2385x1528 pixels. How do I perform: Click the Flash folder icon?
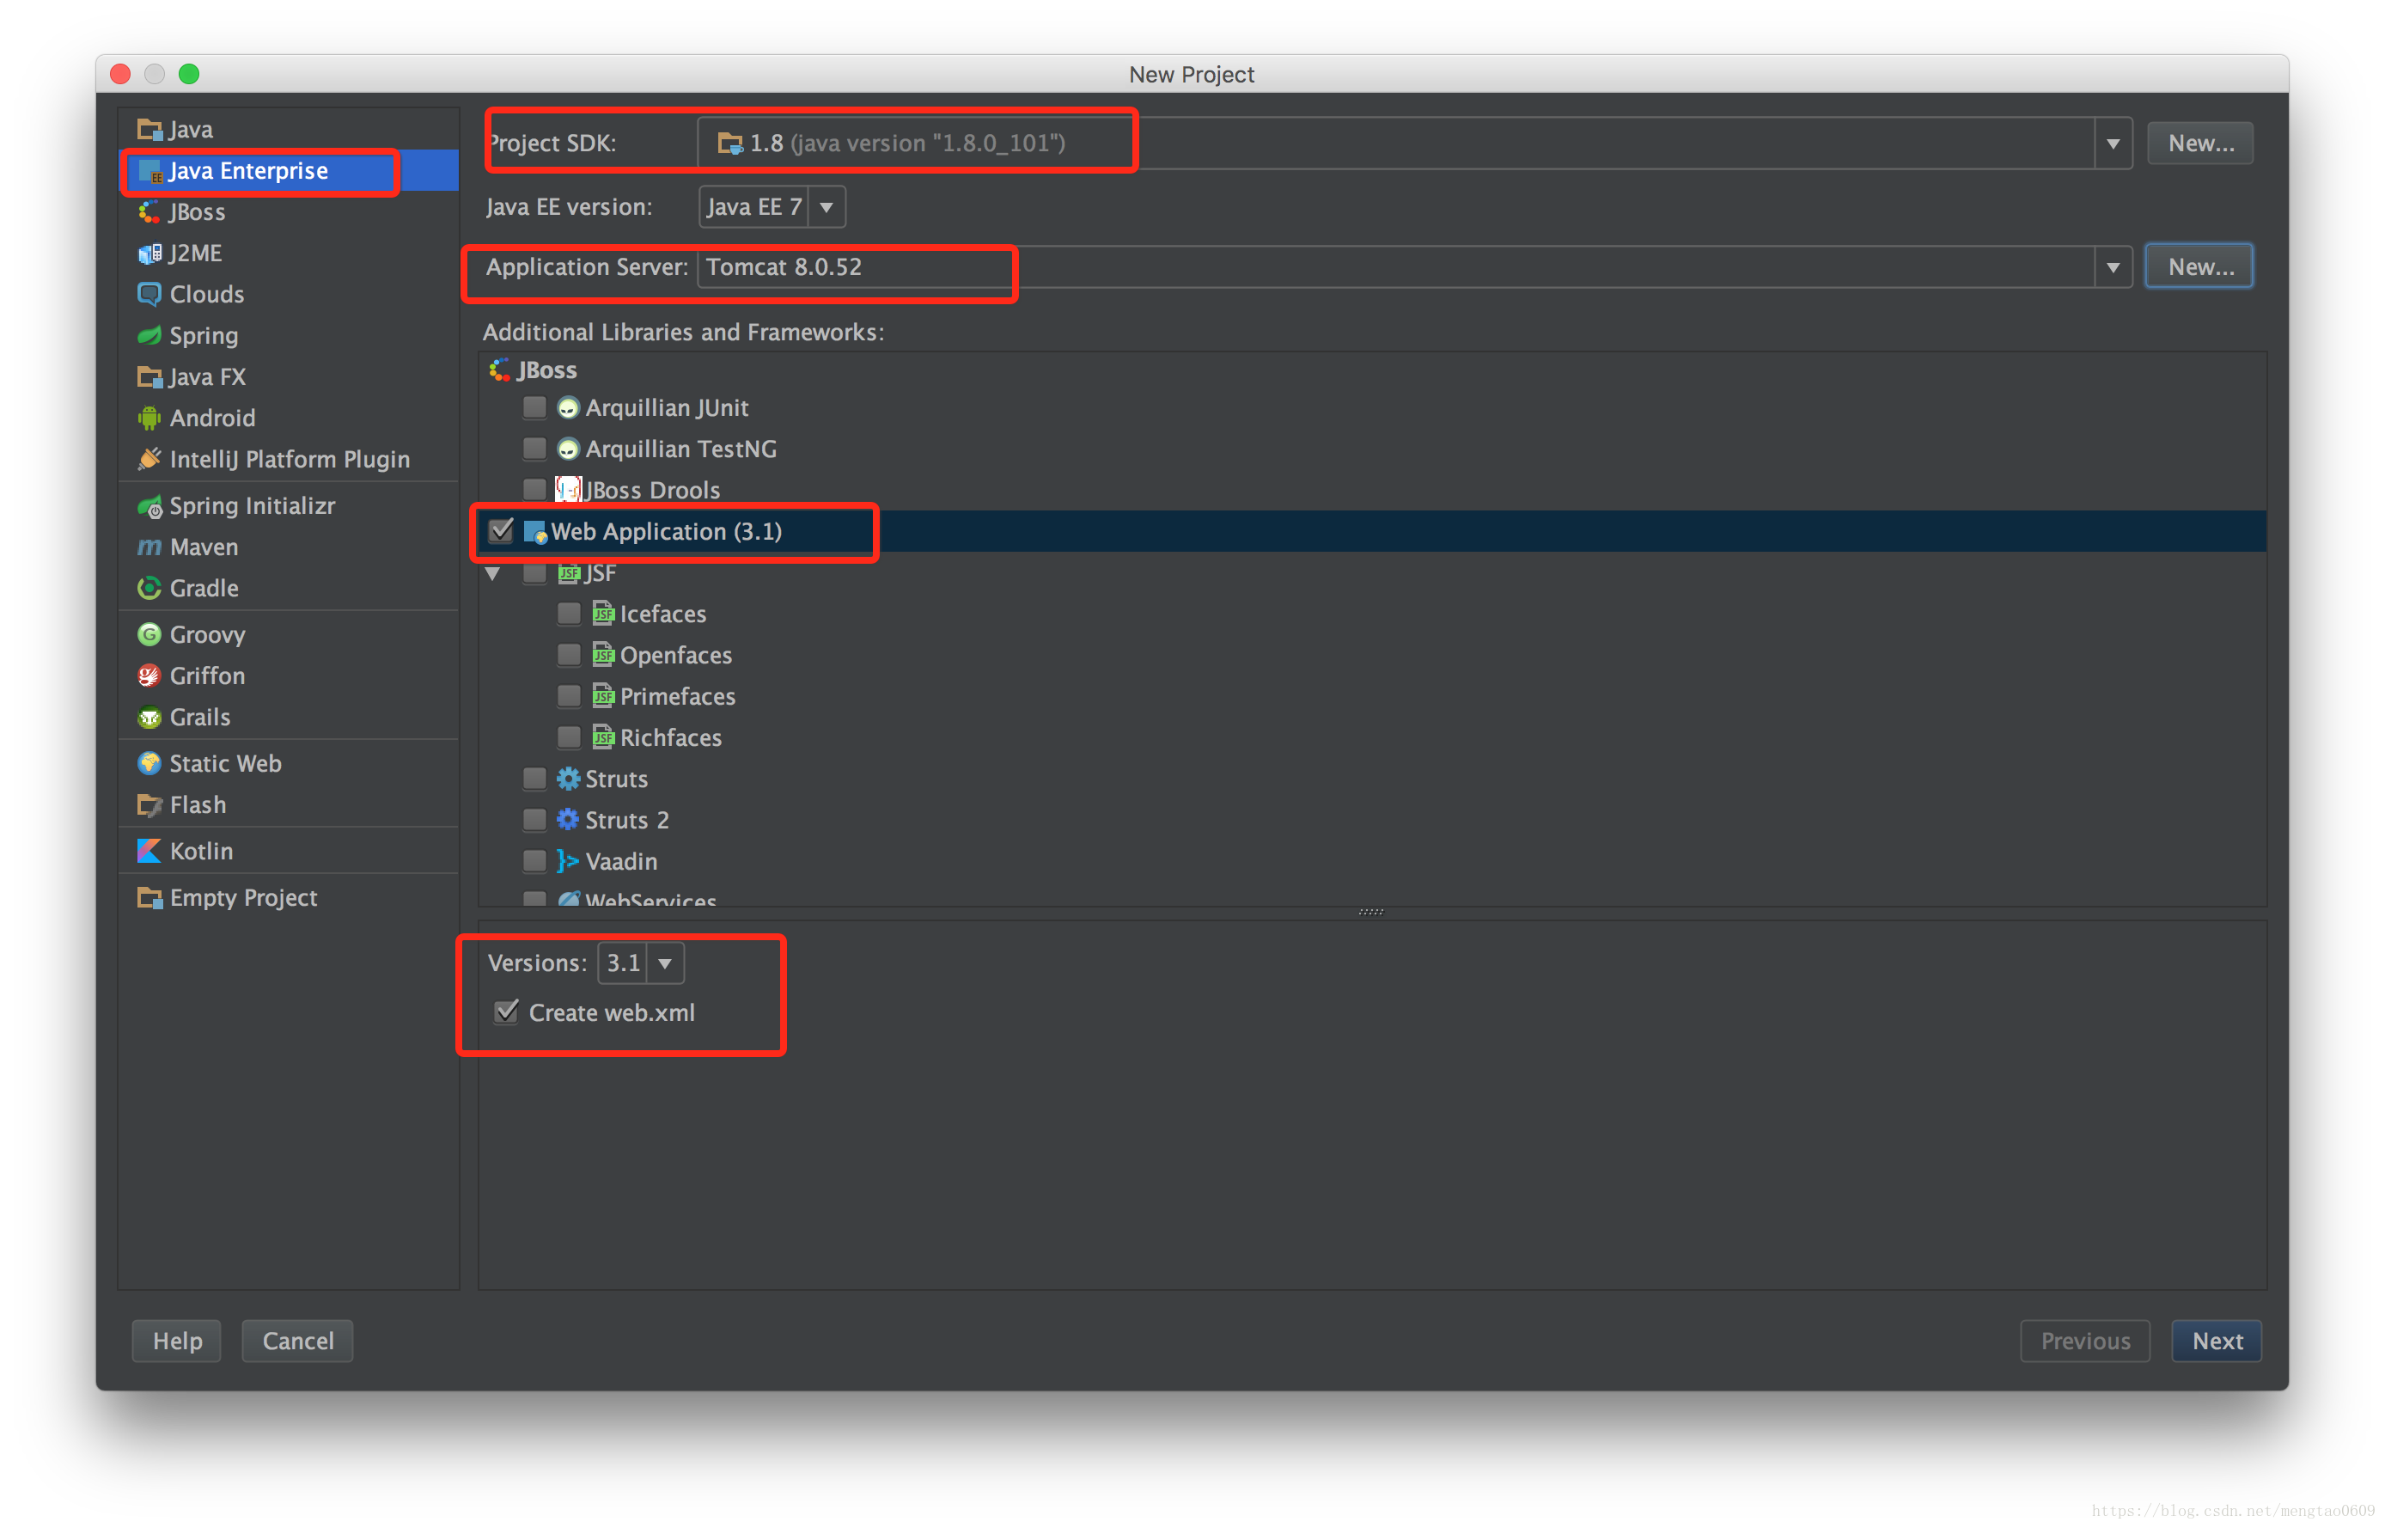point(149,804)
